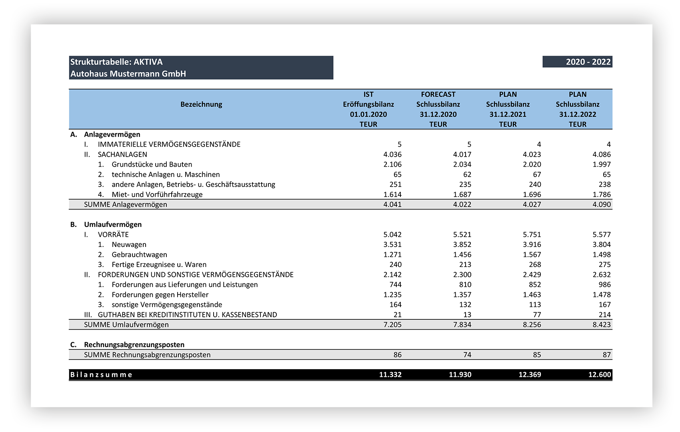
Task: Click the 'SUMME Rechnungsabgrenzungsposten' row label
Action: (147, 355)
